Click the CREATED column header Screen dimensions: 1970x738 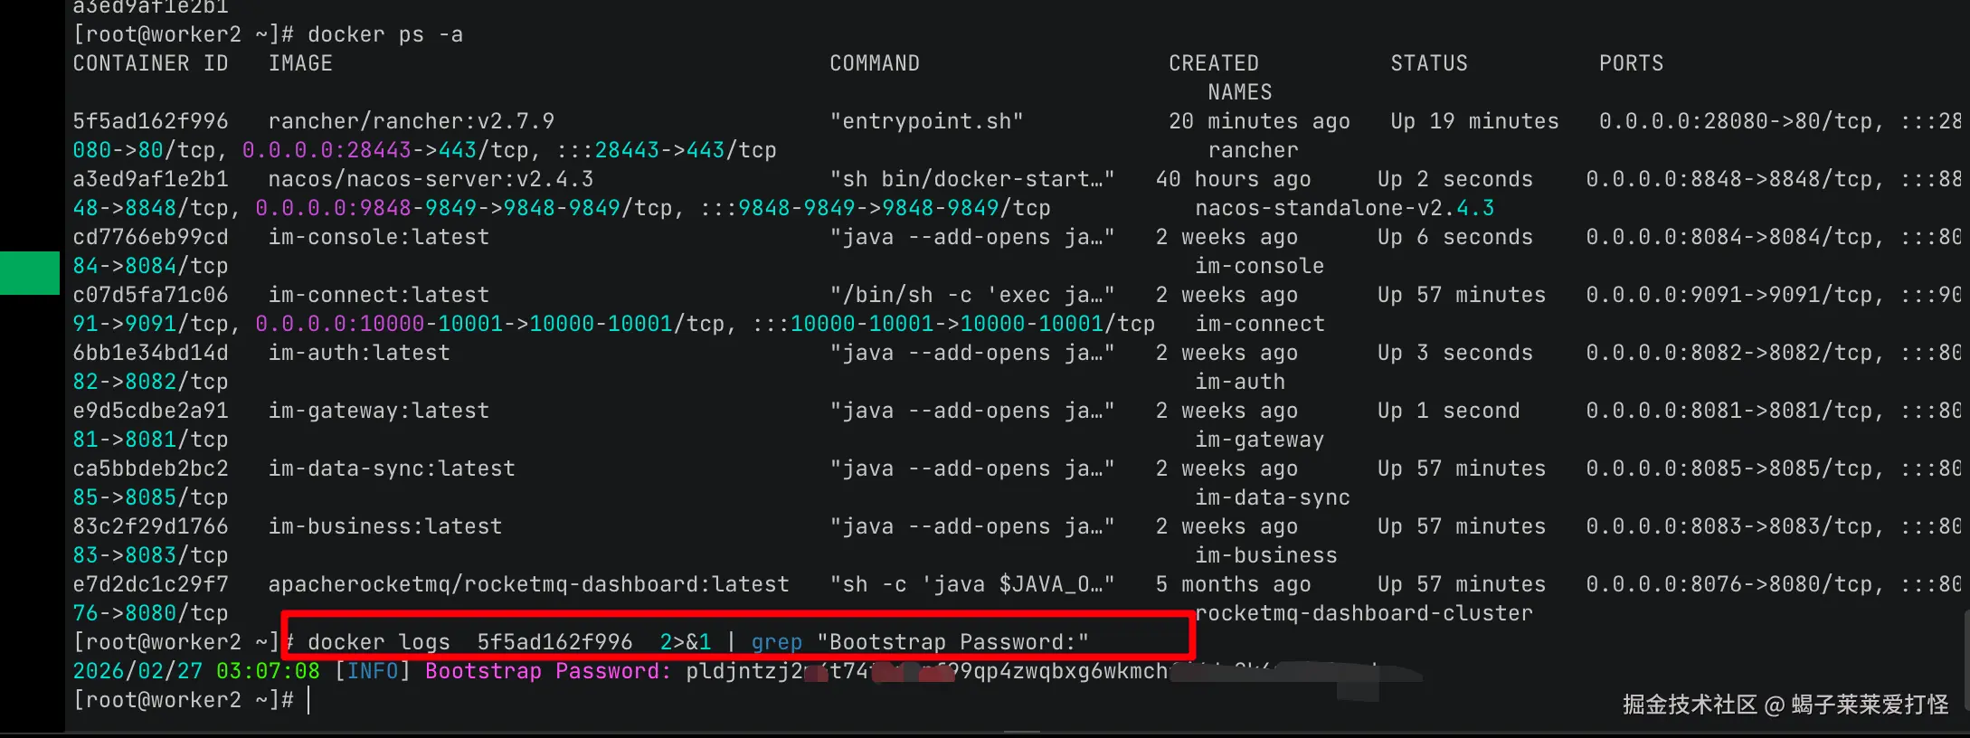(x=1214, y=63)
